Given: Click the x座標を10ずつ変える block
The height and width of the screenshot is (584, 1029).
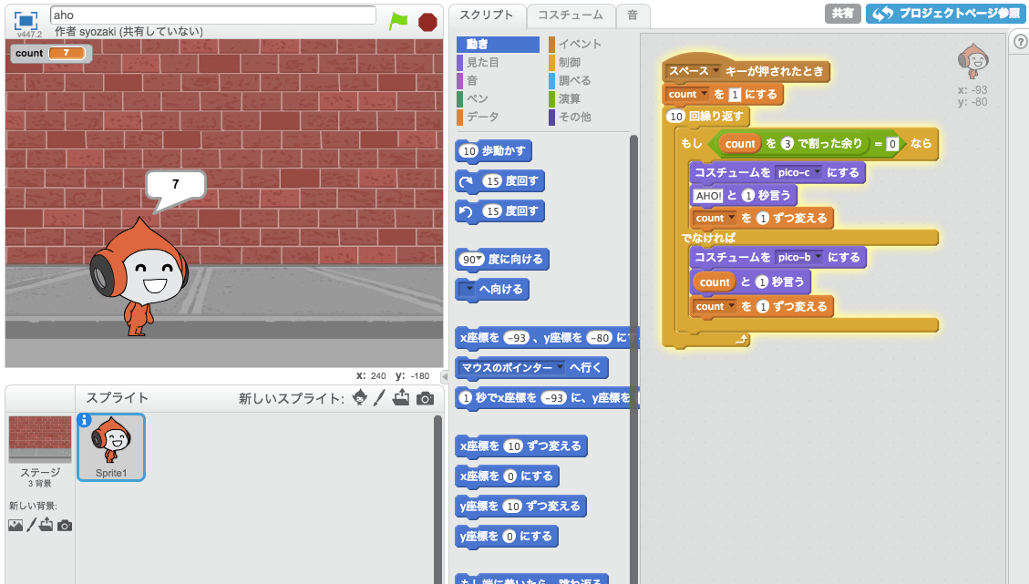Looking at the screenshot, I should coord(521,446).
